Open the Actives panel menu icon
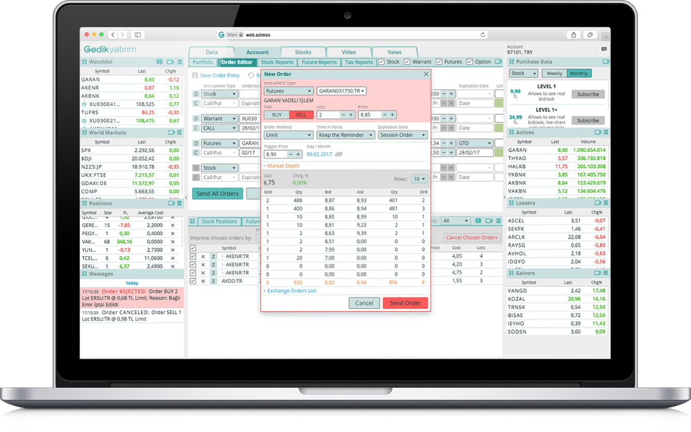The image size is (691, 432). click(606, 132)
